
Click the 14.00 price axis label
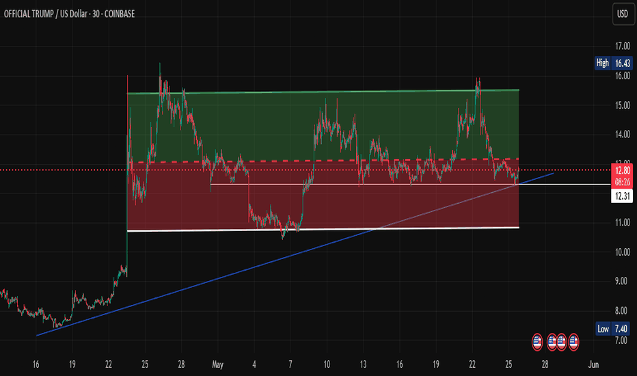pyautogui.click(x=623, y=135)
